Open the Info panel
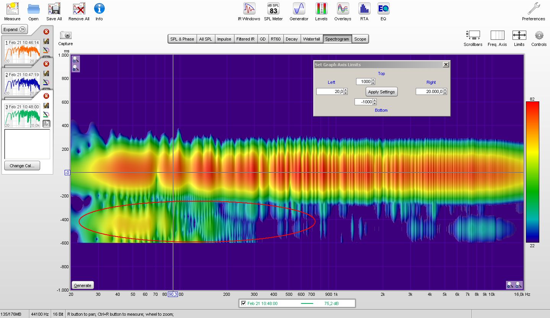550x318 pixels. click(99, 11)
